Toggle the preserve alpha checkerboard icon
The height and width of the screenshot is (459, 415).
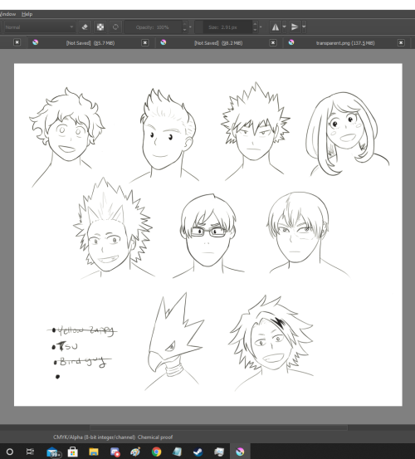(x=100, y=27)
